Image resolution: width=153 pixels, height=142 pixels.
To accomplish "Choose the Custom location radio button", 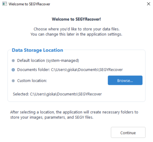I will tap(13, 81).
